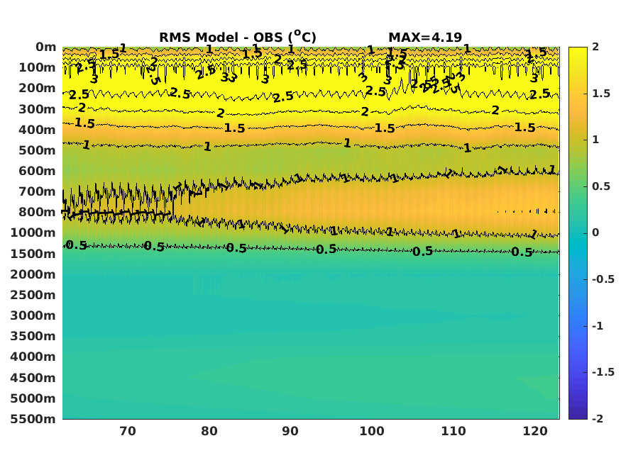Click the colorbar tick label '-2'

[598, 419]
